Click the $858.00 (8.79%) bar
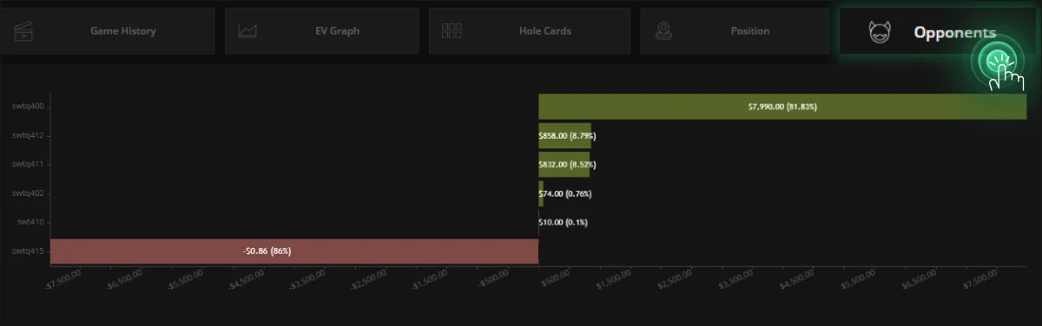Viewport: 1042px width, 326px height. coord(564,135)
